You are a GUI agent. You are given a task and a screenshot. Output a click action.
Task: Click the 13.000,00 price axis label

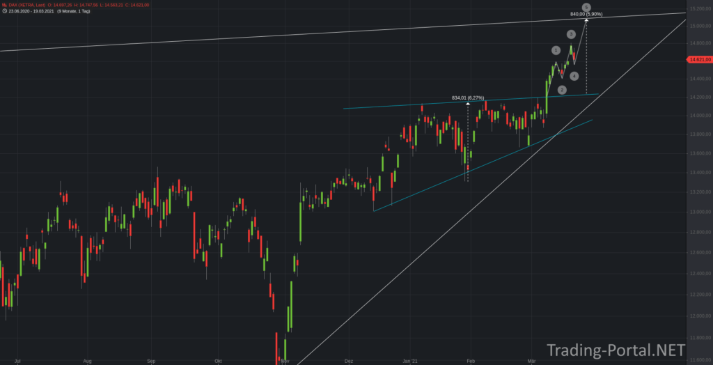click(702, 212)
